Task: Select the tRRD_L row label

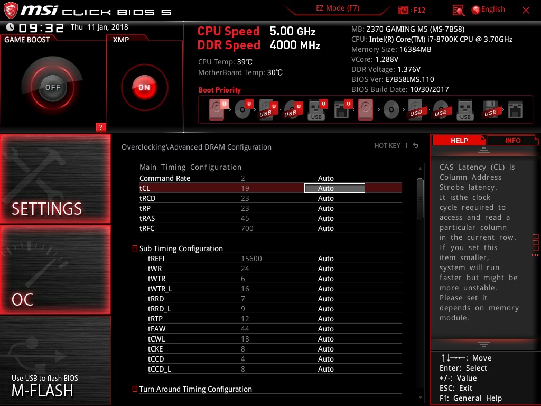Action: pos(159,309)
